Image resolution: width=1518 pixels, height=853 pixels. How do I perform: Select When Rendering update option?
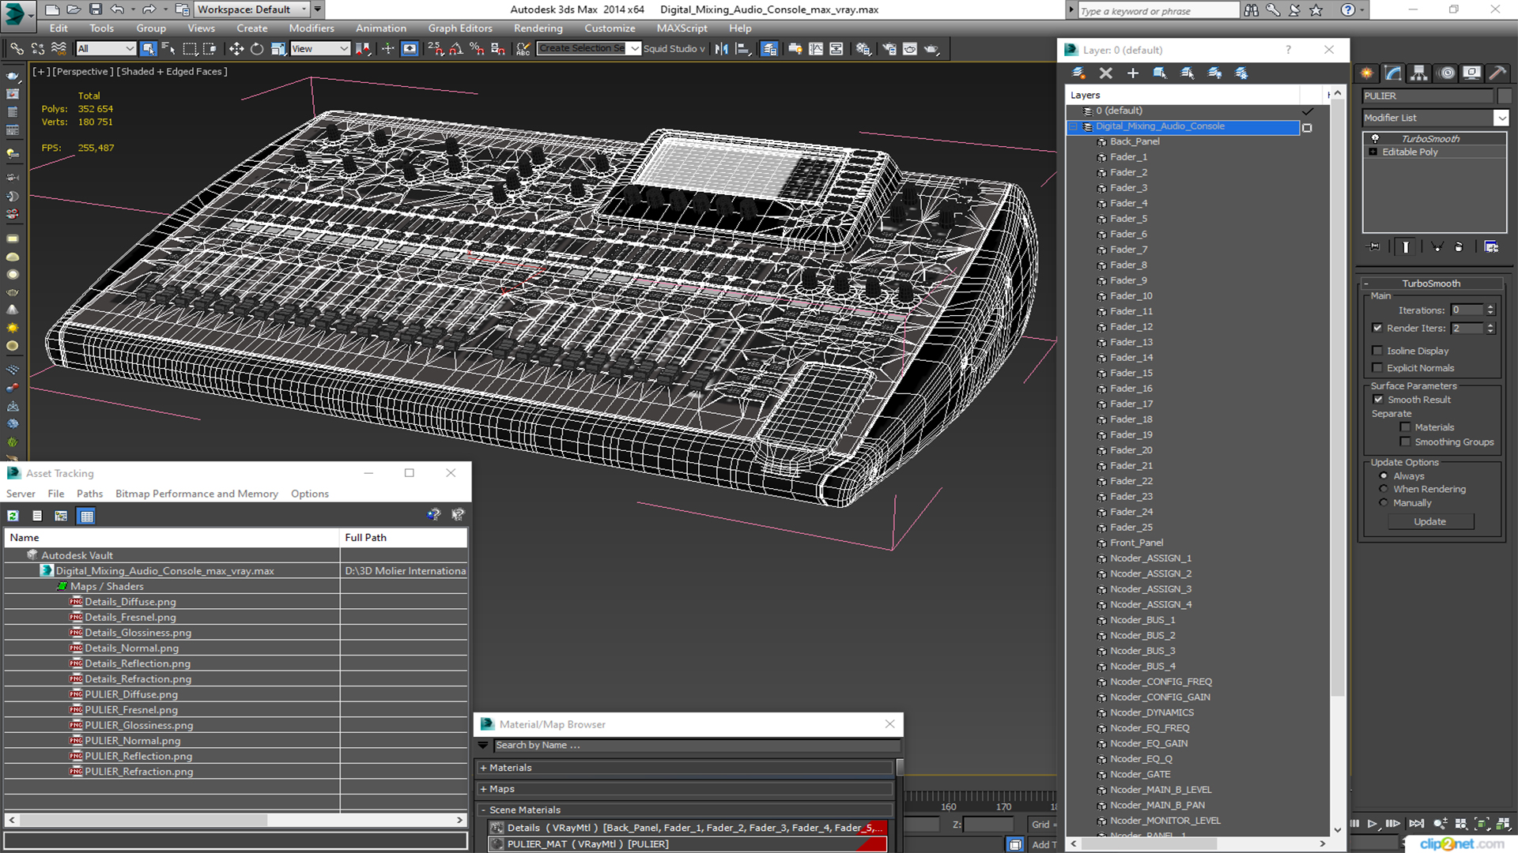coord(1384,489)
